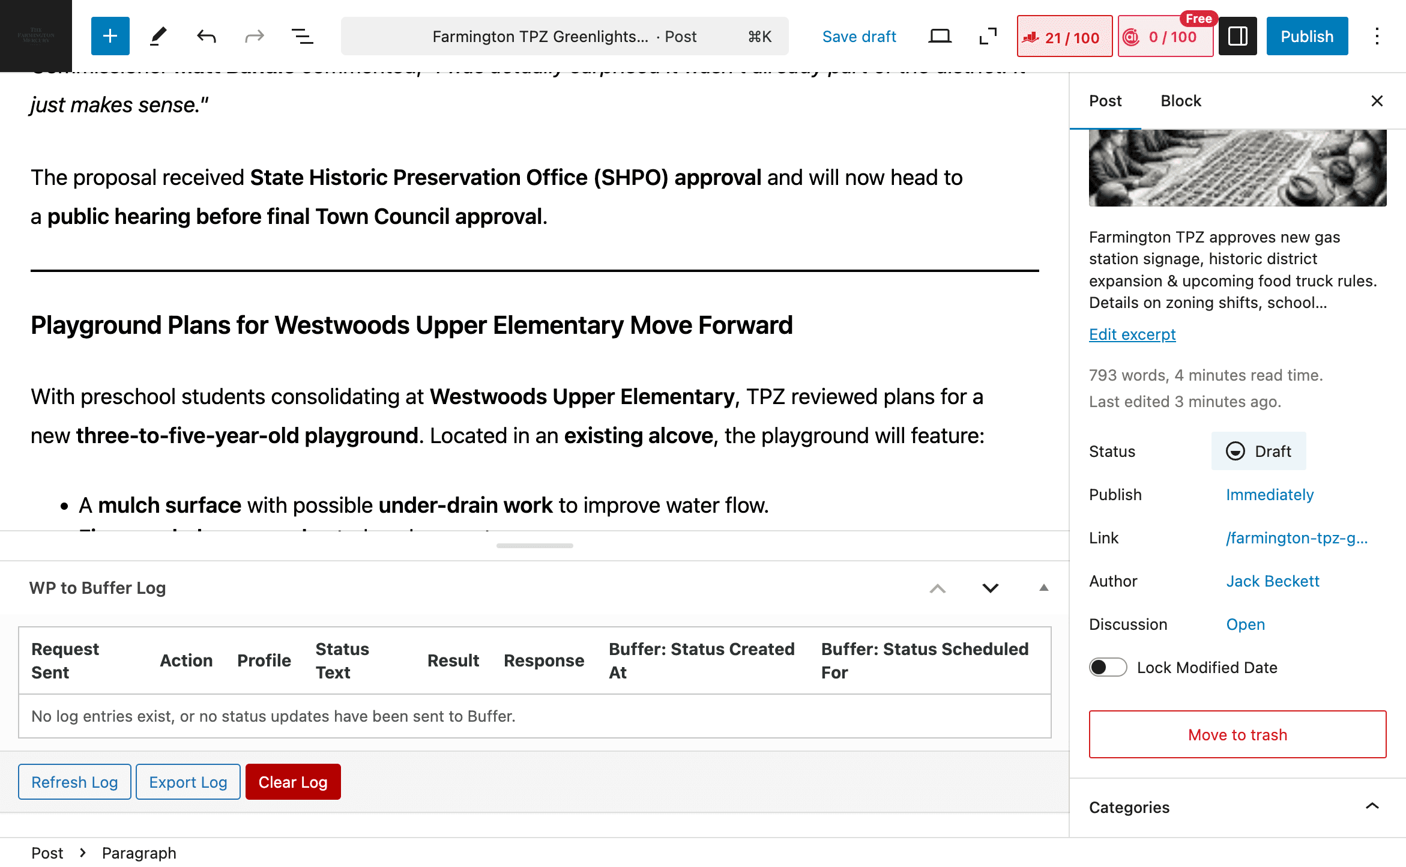
Task: Click the 'Request Sent' column header
Action: click(65, 660)
